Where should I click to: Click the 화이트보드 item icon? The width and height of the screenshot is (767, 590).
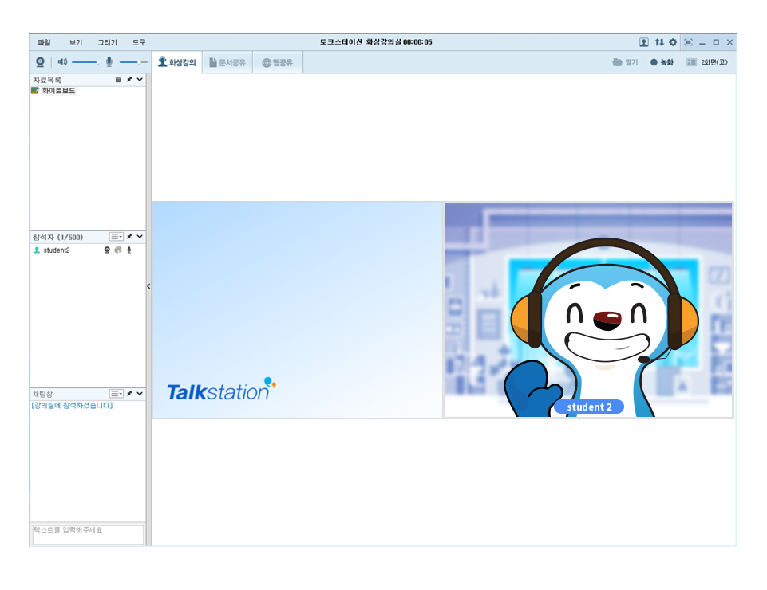coord(35,91)
